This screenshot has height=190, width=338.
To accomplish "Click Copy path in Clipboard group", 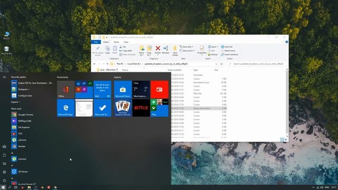I will [x=126, y=51].
